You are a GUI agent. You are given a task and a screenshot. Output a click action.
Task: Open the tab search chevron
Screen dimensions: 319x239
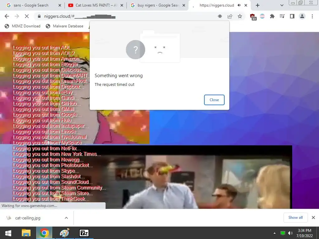282,5
